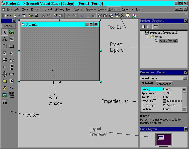The width and height of the screenshot is (189, 149).
Task: Click the Break pause button
Action: tap(88, 16)
